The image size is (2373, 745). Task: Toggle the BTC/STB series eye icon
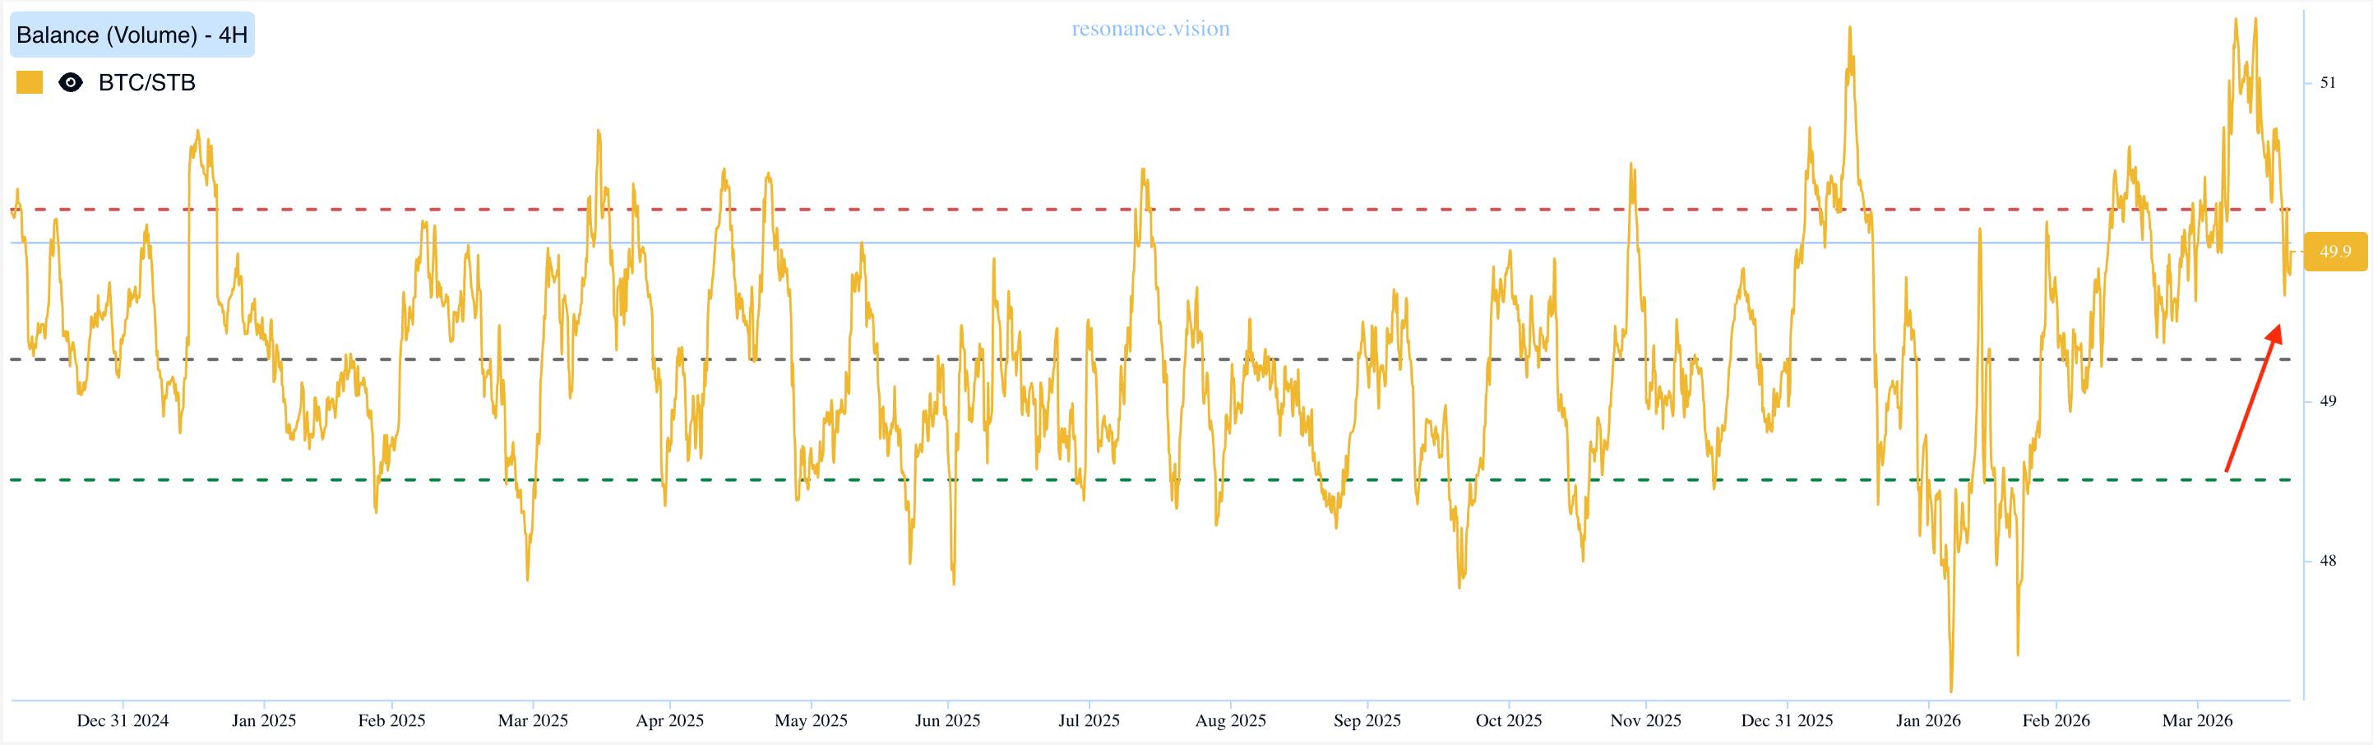click(70, 83)
